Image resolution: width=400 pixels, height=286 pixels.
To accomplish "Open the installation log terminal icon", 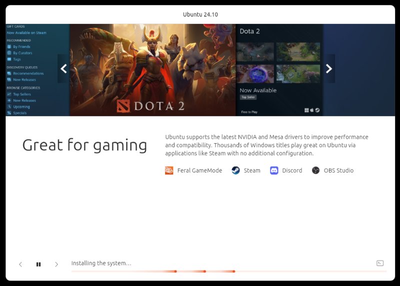I will 380,263.
